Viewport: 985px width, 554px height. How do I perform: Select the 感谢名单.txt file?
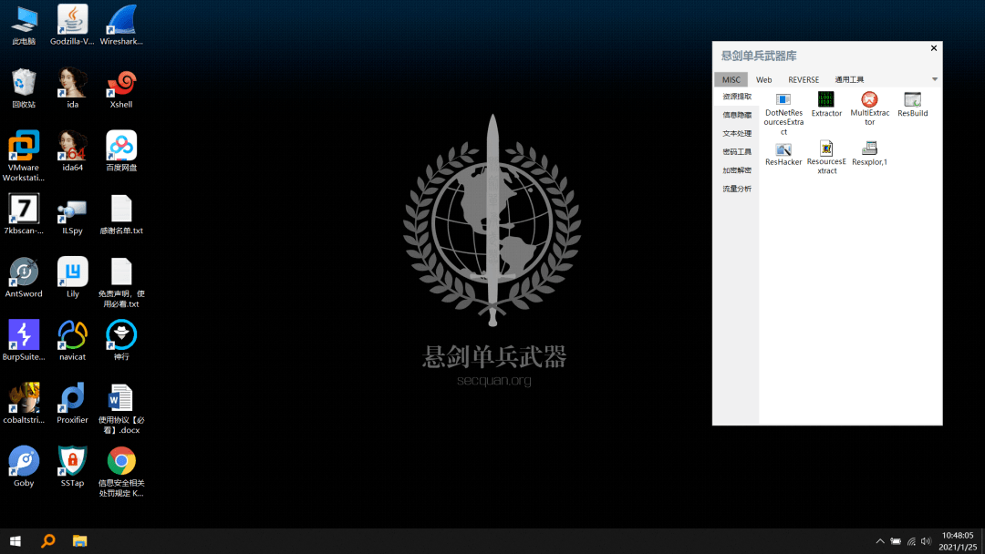point(121,214)
